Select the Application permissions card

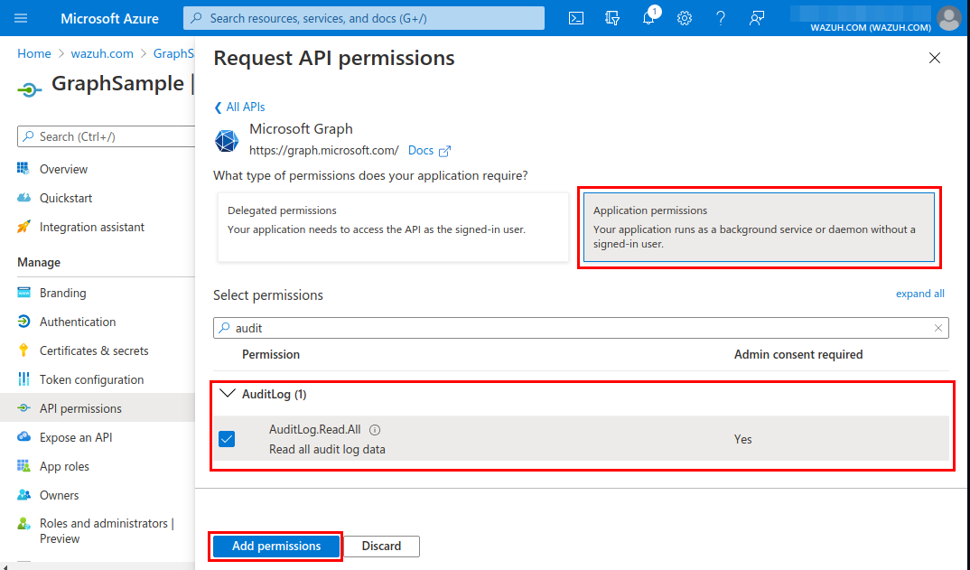point(759,227)
